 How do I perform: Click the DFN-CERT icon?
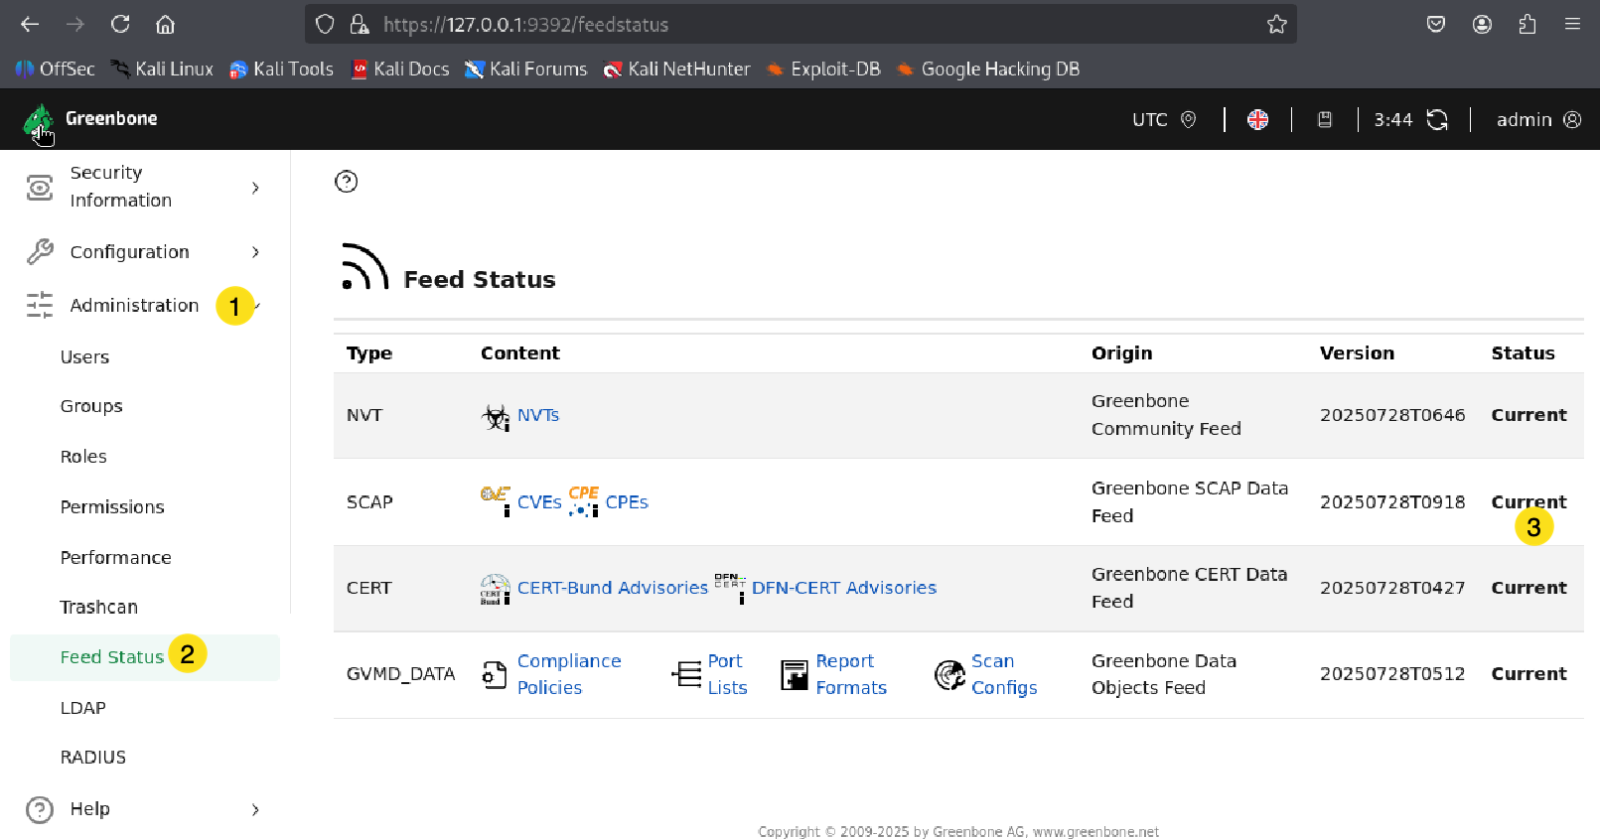(x=730, y=587)
